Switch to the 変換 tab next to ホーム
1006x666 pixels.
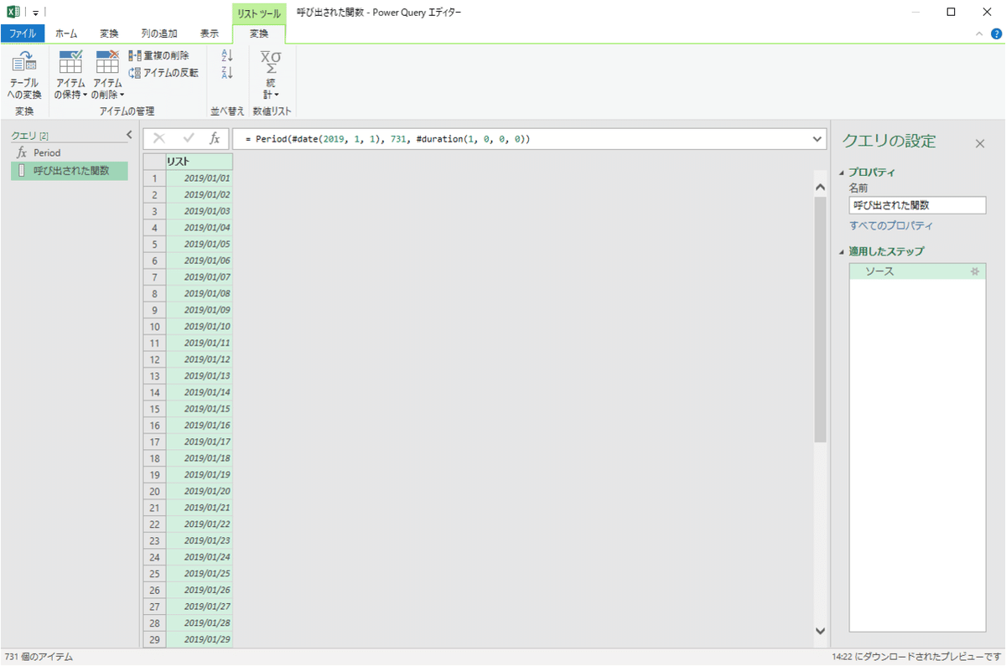(x=109, y=34)
